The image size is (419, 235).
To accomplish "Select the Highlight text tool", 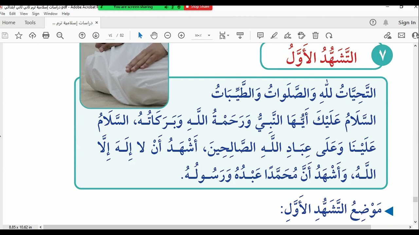I will [274, 36].
